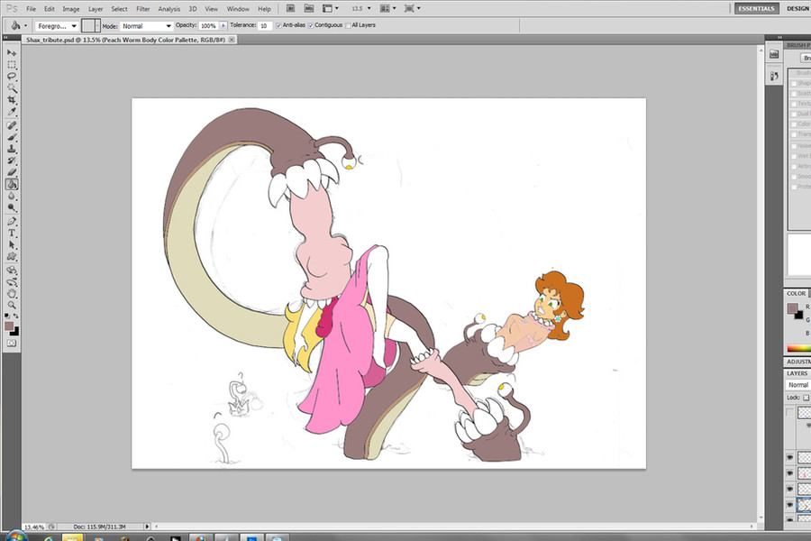811x541 pixels.
Task: Select the Eyedropper tool
Action: click(x=12, y=111)
